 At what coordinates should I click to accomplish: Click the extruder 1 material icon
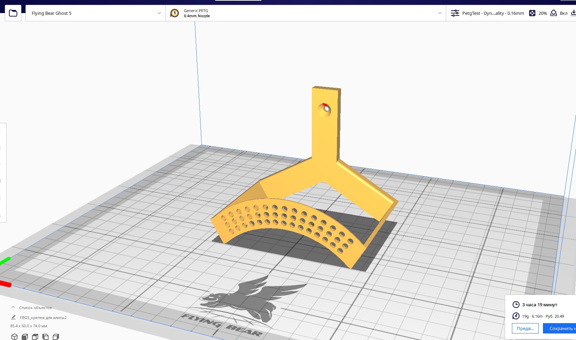[175, 13]
